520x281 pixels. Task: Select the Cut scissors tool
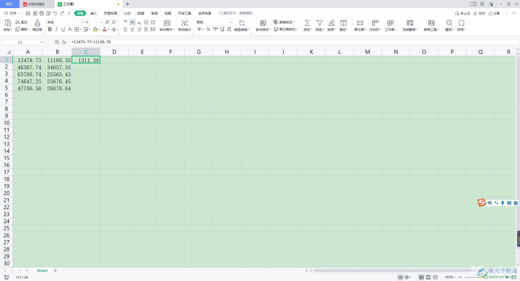(x=18, y=22)
